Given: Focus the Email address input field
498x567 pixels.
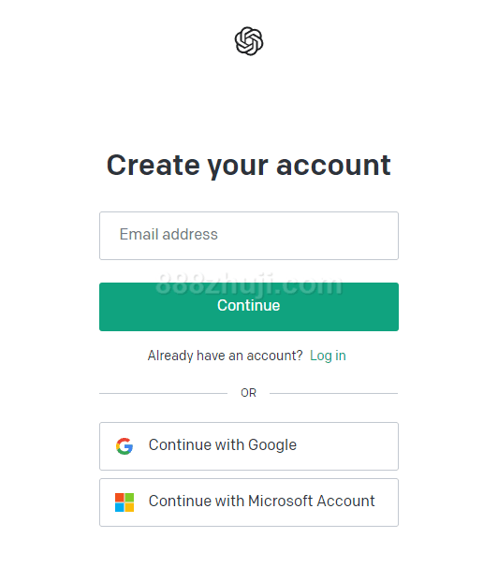Looking at the screenshot, I should click(249, 236).
